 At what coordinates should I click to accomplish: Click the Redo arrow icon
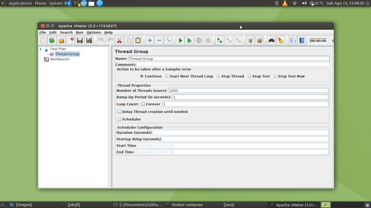pyautogui.click(x=110, y=40)
